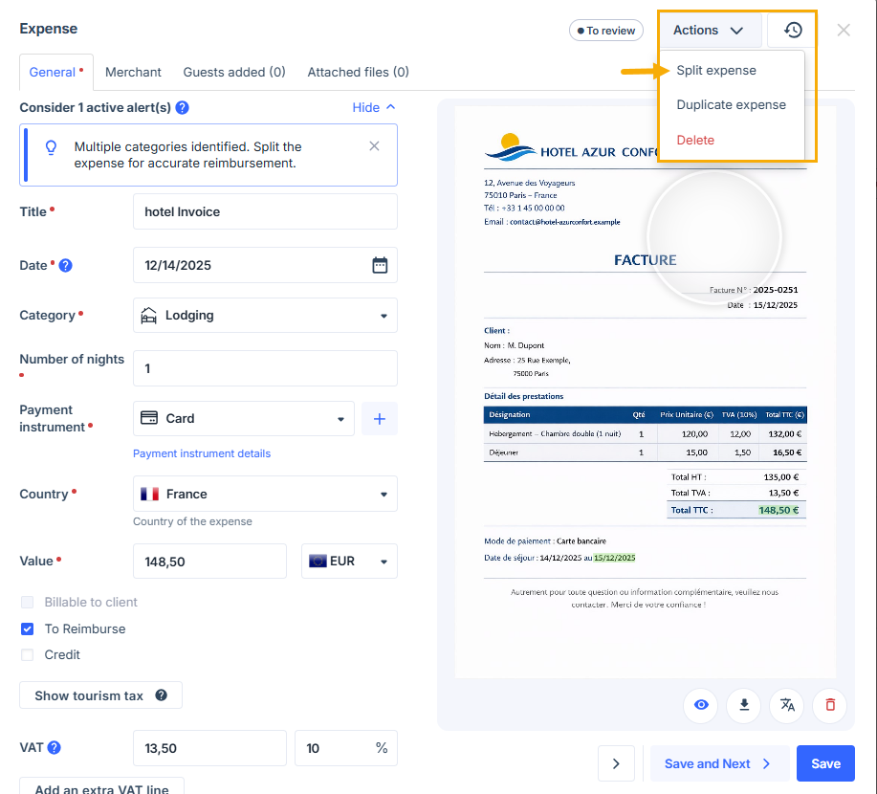Go to next expense with arrow button

coord(616,763)
